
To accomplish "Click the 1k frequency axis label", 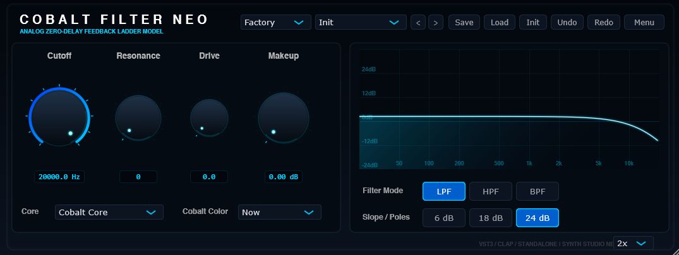I will (x=529, y=163).
